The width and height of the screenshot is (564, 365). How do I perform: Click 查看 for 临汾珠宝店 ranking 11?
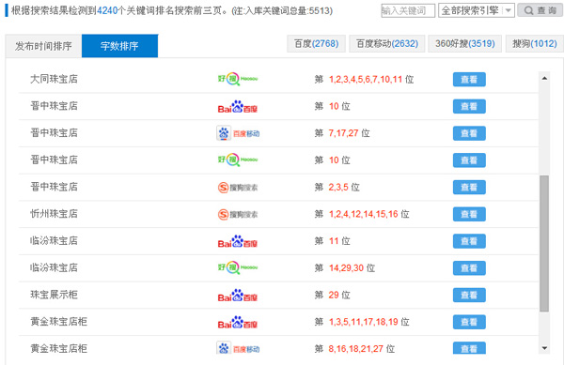(469, 241)
